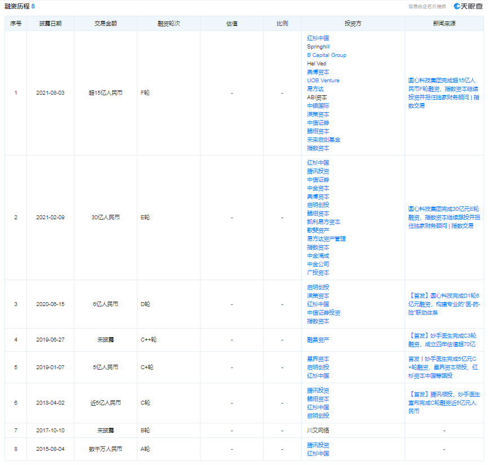Open the UOB Venture investor link
The width and height of the screenshot is (488, 465).
(323, 81)
